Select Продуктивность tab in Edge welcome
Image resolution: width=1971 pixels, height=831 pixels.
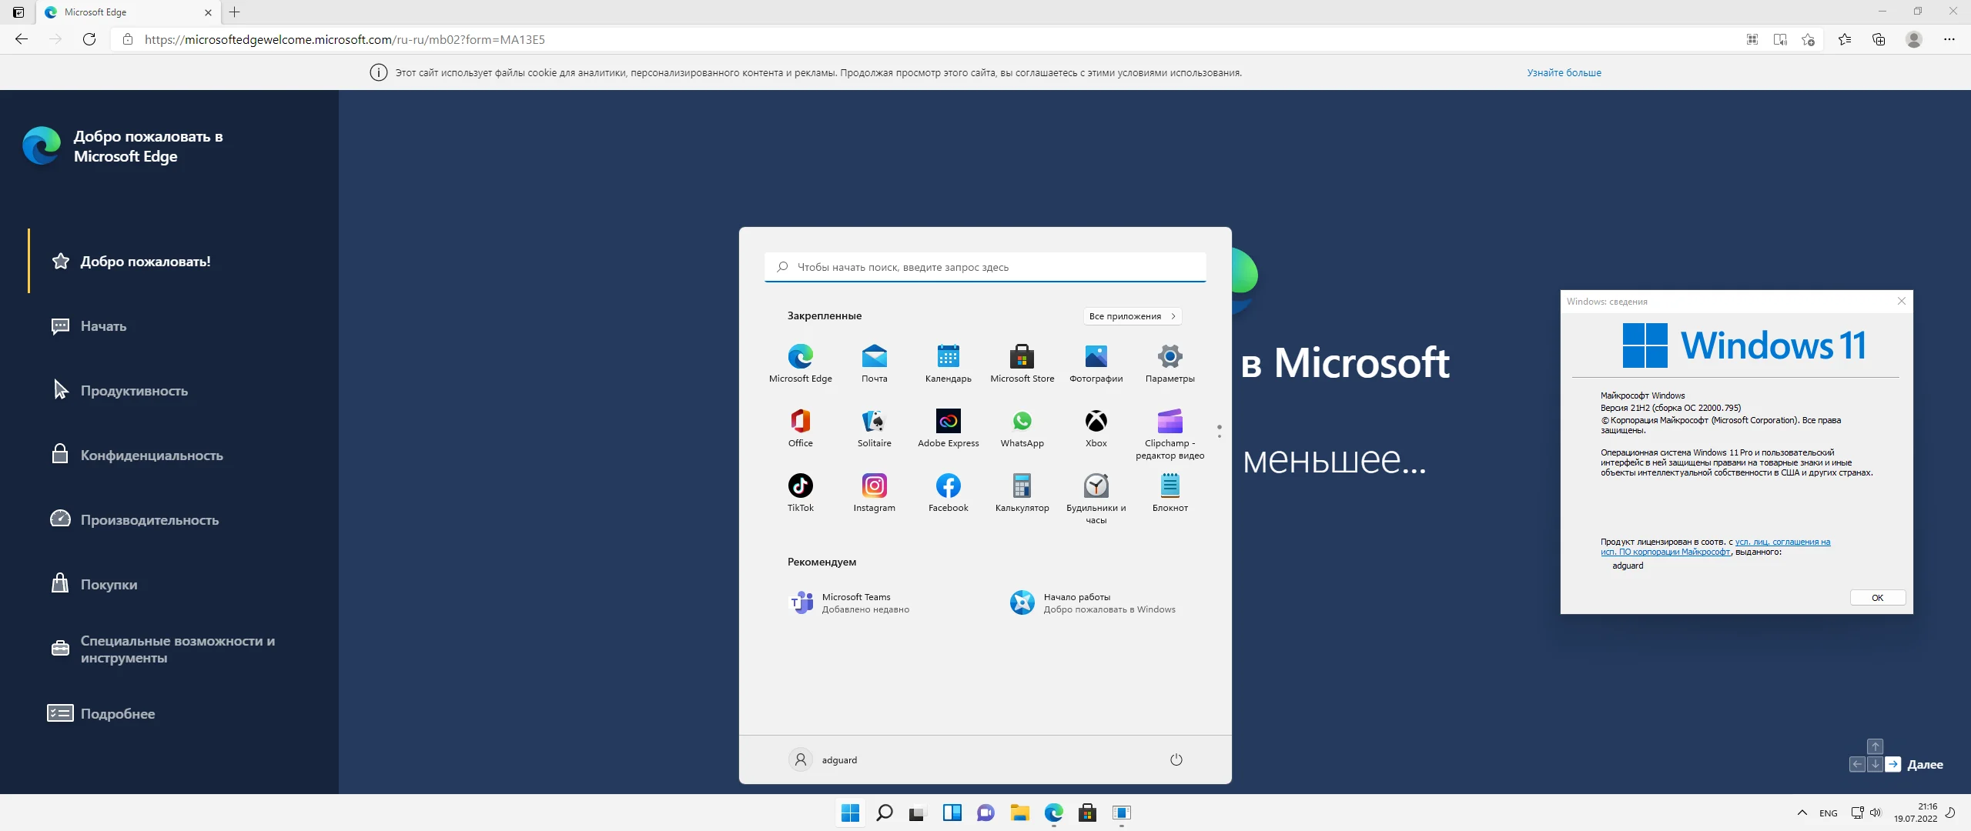click(x=133, y=389)
